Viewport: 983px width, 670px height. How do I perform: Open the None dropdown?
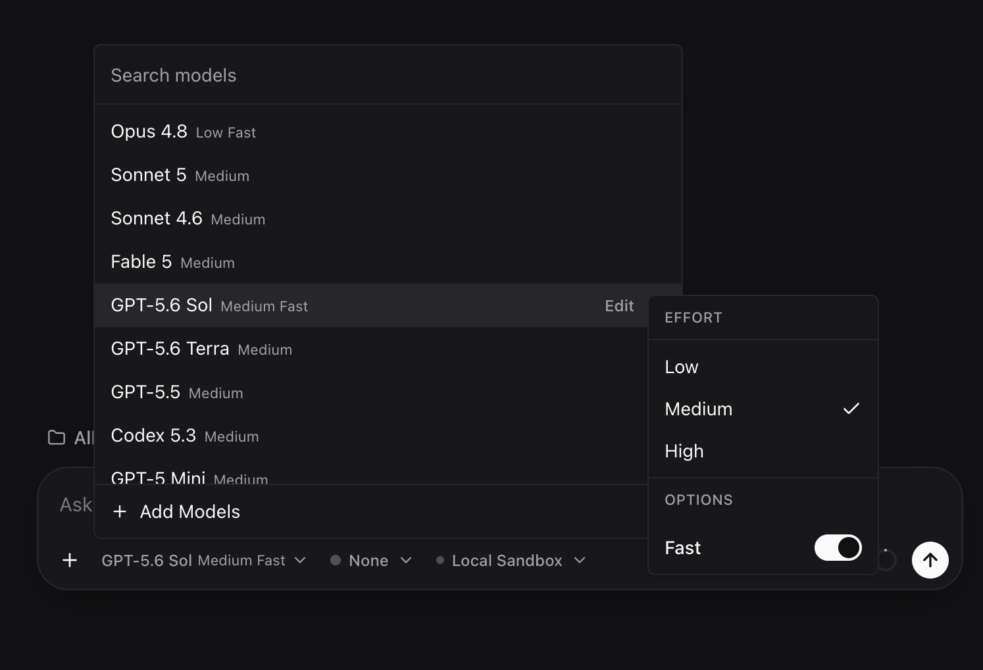(x=371, y=560)
